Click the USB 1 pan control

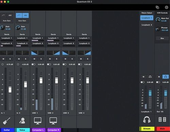point(38,53)
